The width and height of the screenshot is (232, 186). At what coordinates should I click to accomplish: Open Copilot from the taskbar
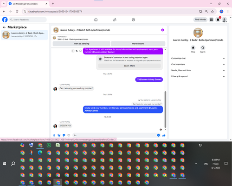pos(22,145)
